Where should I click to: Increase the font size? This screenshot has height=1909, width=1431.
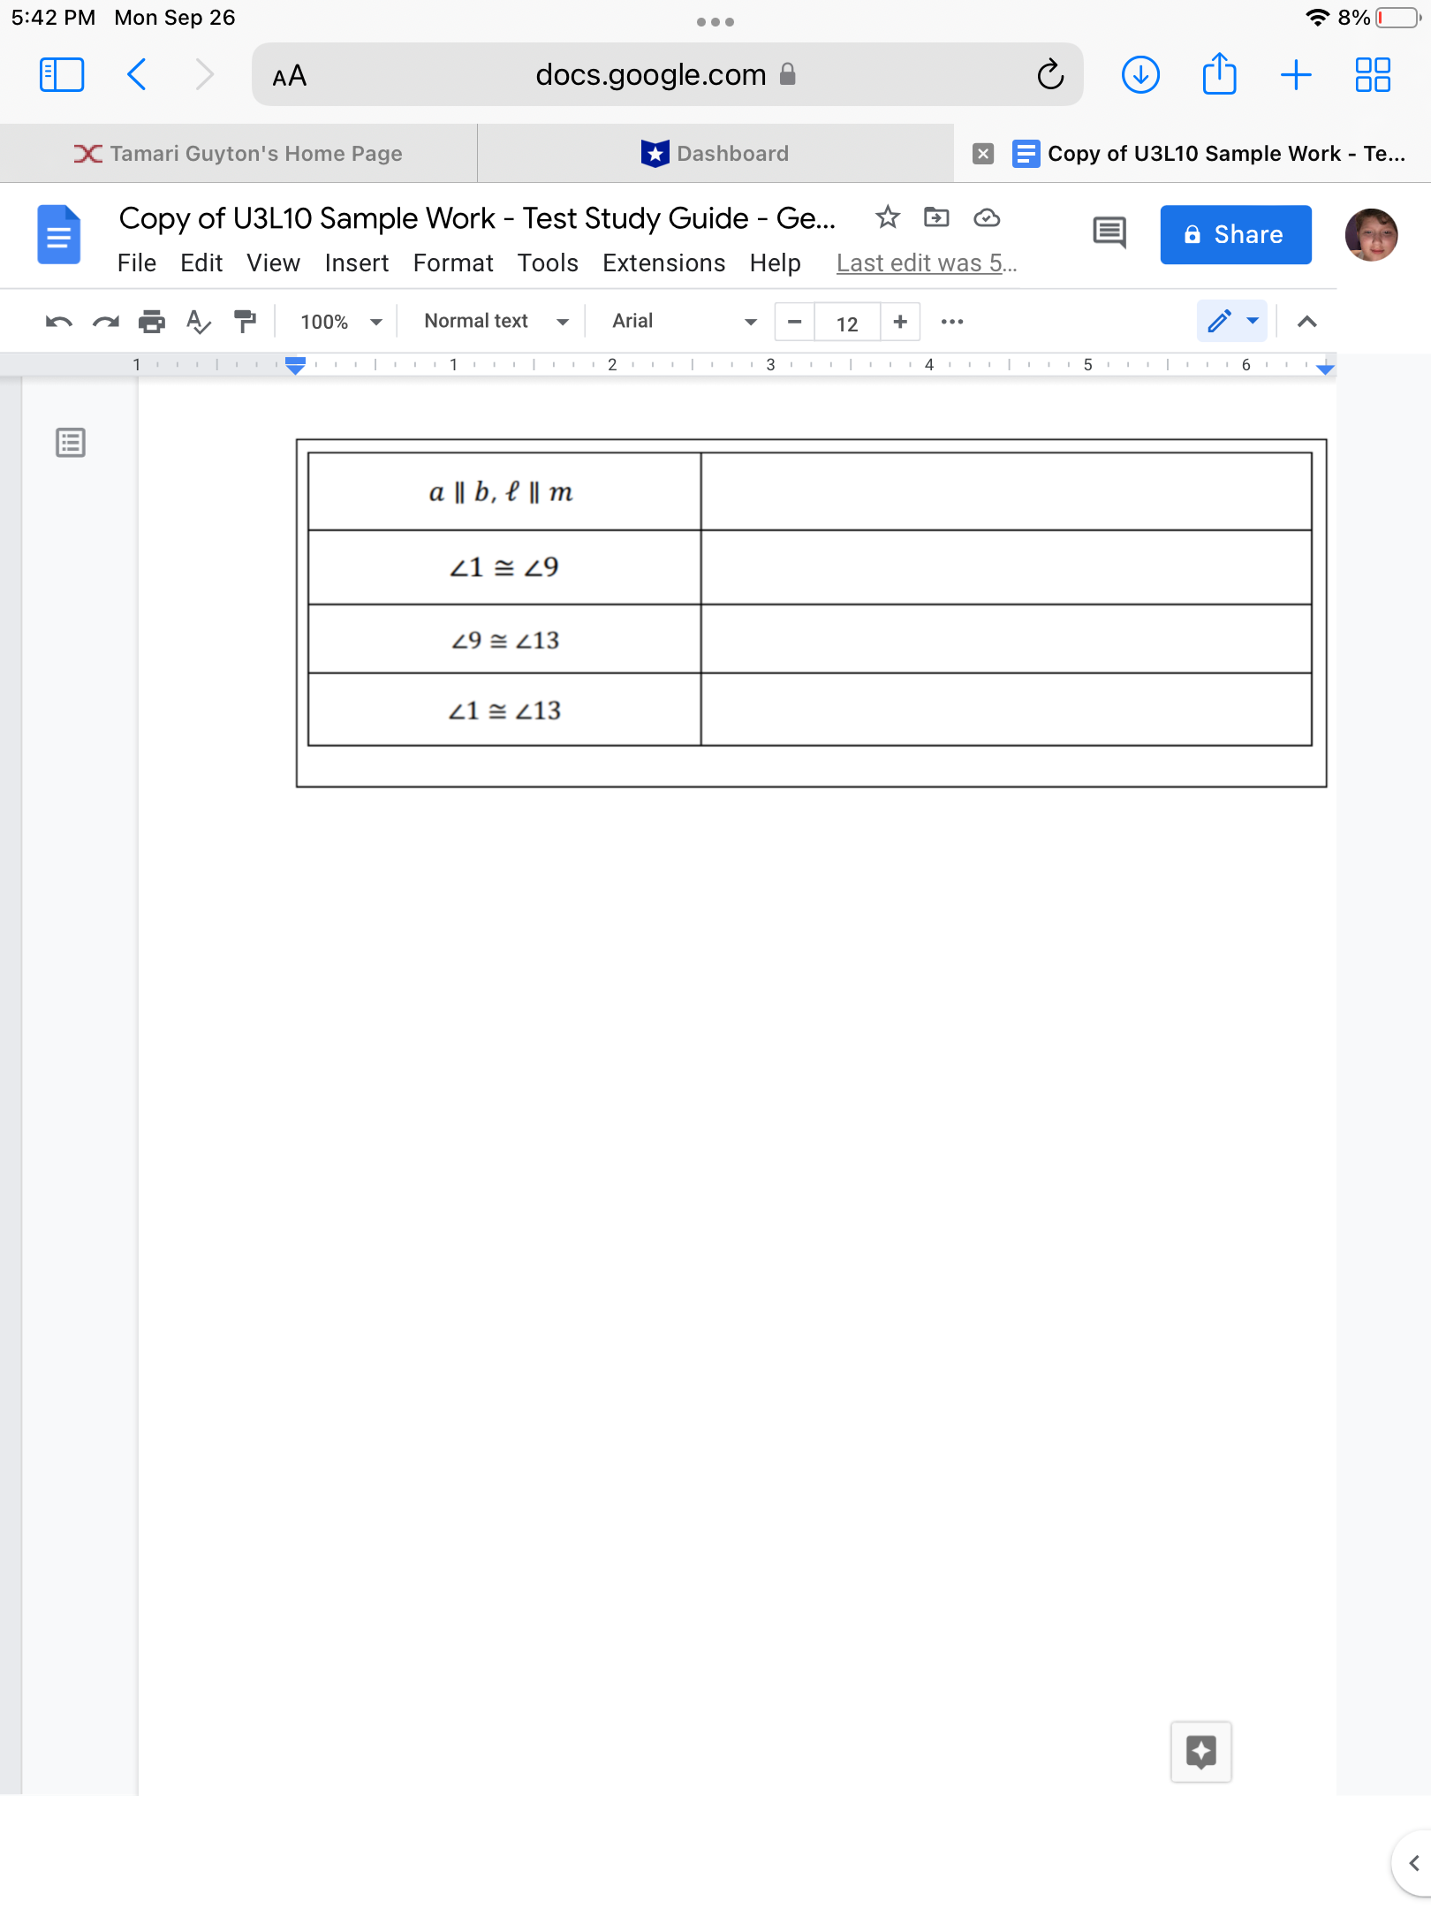pyautogui.click(x=900, y=322)
